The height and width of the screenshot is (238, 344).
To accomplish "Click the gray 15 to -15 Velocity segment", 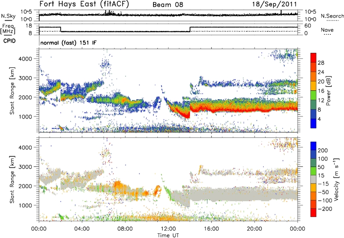I will click(x=313, y=179).
